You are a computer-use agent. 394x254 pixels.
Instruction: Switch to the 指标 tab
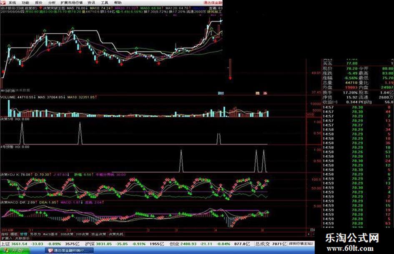click(5, 234)
